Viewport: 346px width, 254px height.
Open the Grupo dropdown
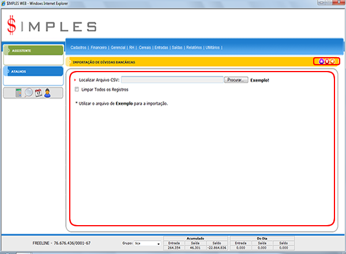point(147,244)
